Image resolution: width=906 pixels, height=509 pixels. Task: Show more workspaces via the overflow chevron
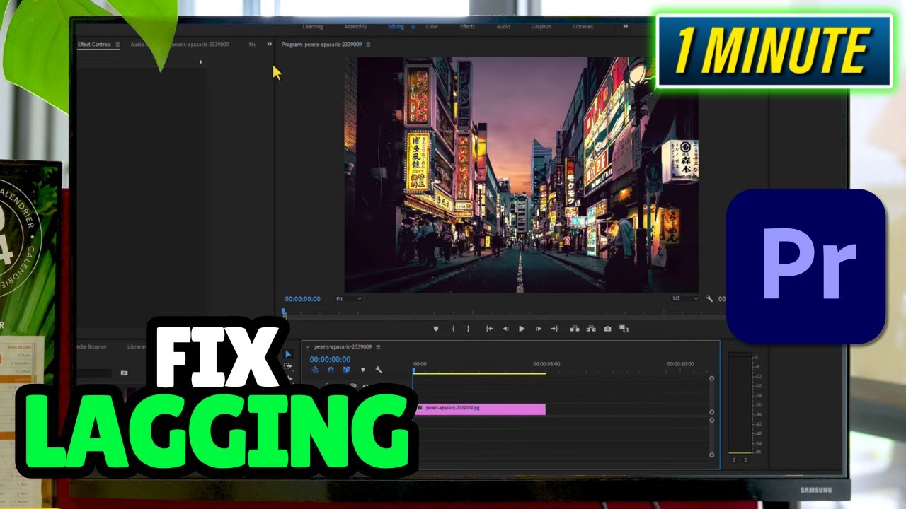pyautogui.click(x=625, y=26)
